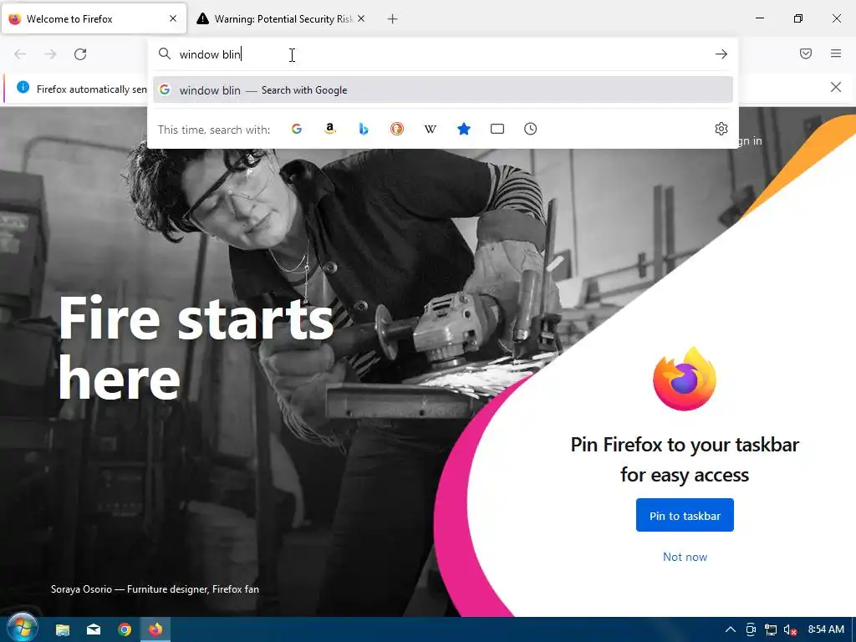This screenshot has height=642, width=856.
Task: Search this time with DuckDuckGo icon
Action: coord(397,129)
